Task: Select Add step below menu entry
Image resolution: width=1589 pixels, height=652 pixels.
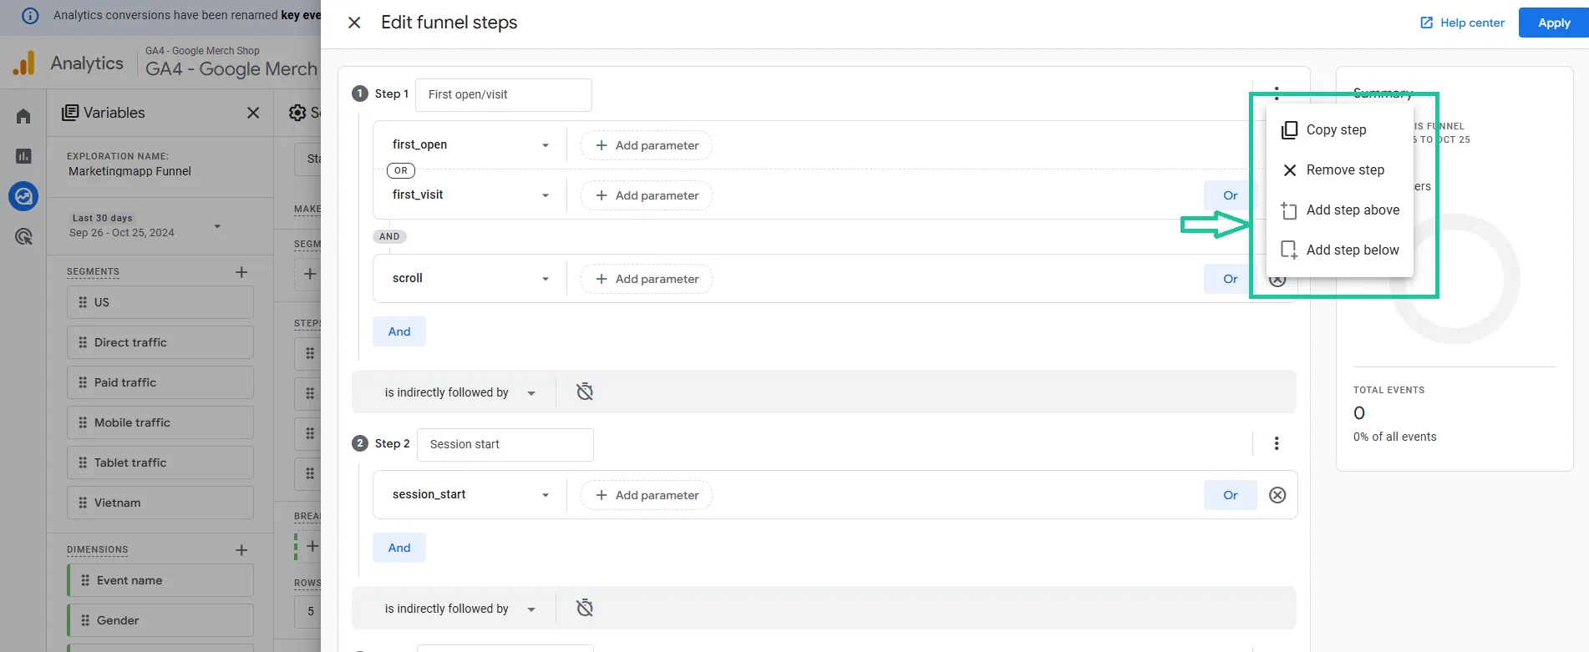Action: (x=1339, y=250)
